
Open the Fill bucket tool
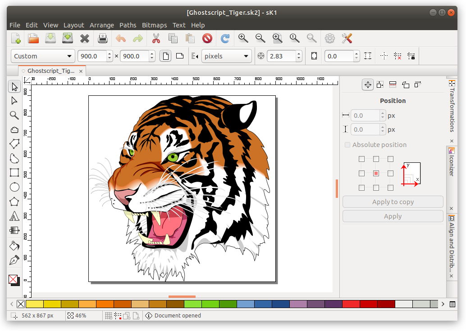14,246
